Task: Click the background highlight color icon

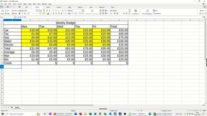Action: 44,14
